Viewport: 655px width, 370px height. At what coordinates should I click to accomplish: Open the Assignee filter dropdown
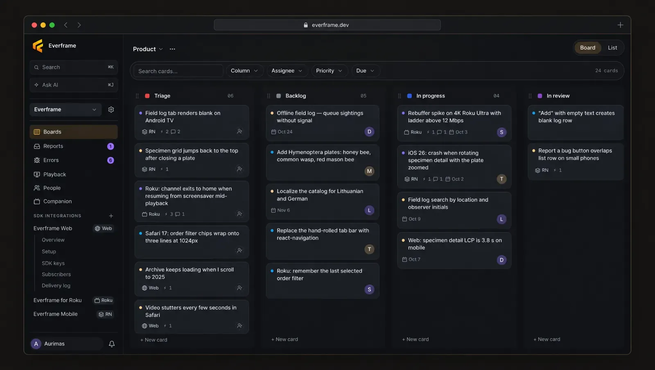[287, 71]
